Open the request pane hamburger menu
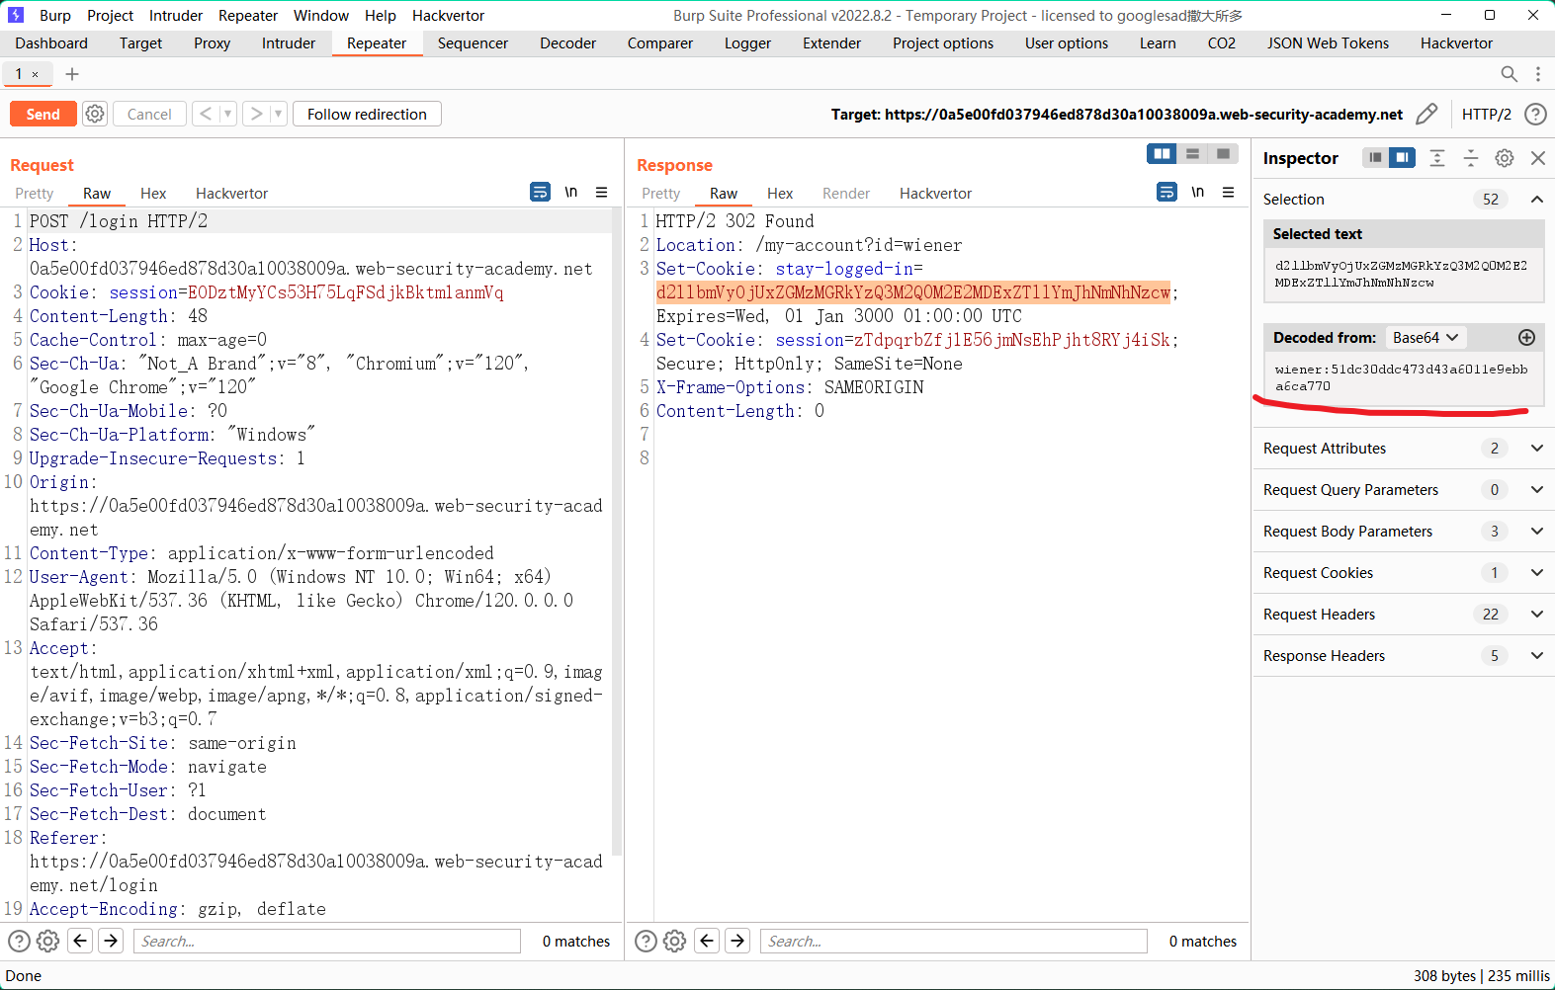This screenshot has height=990, width=1555. pos(601,192)
